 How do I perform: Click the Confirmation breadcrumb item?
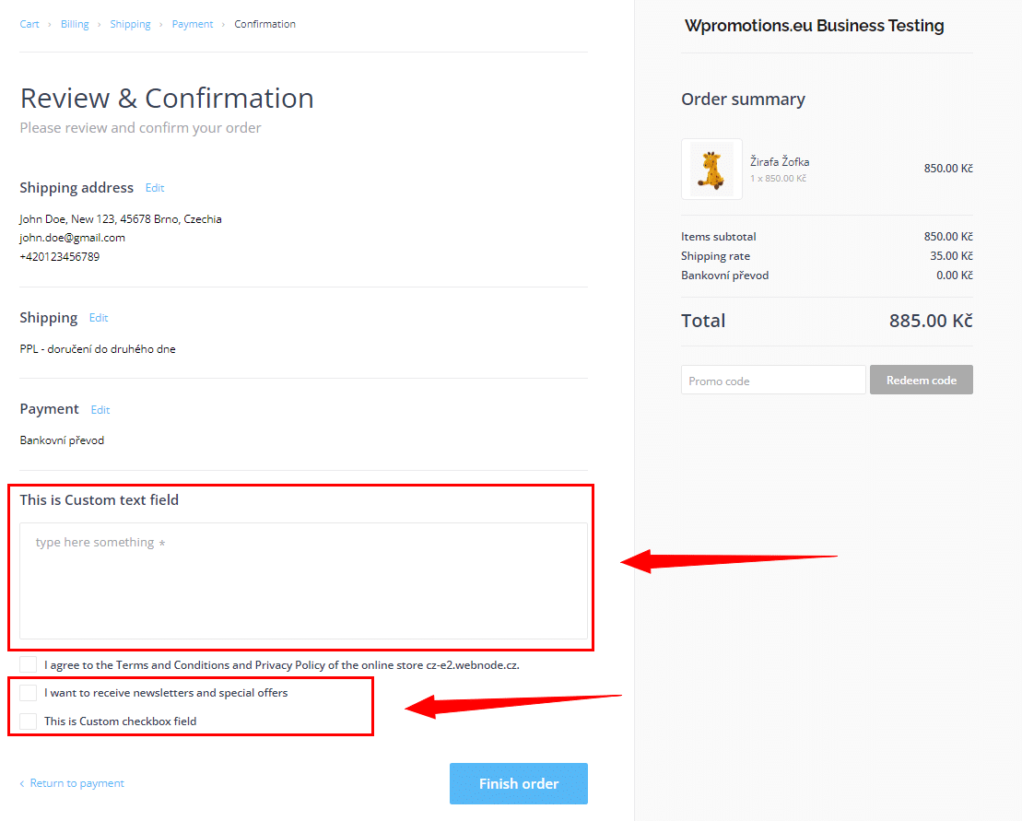(x=264, y=24)
